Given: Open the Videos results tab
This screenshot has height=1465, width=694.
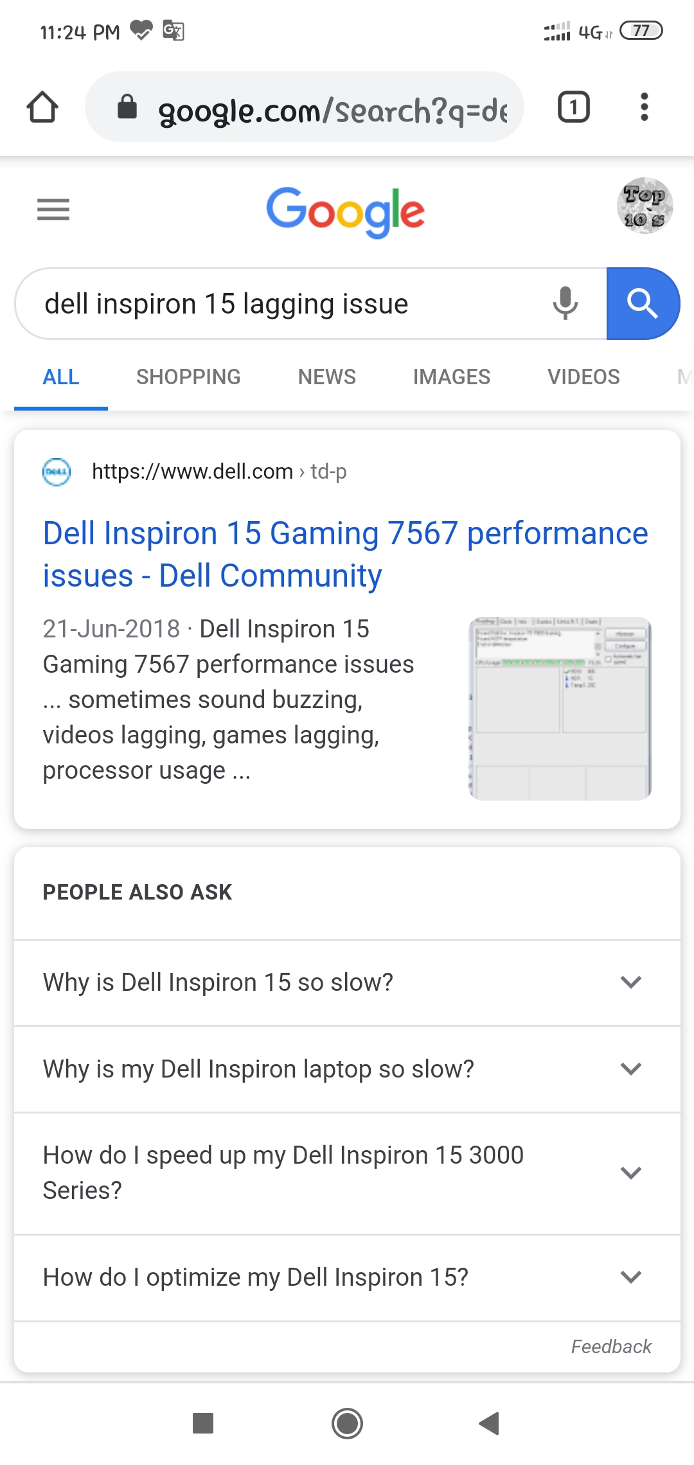Looking at the screenshot, I should [x=583, y=377].
